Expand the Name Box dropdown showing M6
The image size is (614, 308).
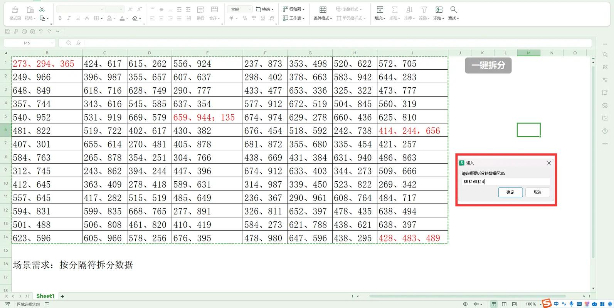coord(52,43)
